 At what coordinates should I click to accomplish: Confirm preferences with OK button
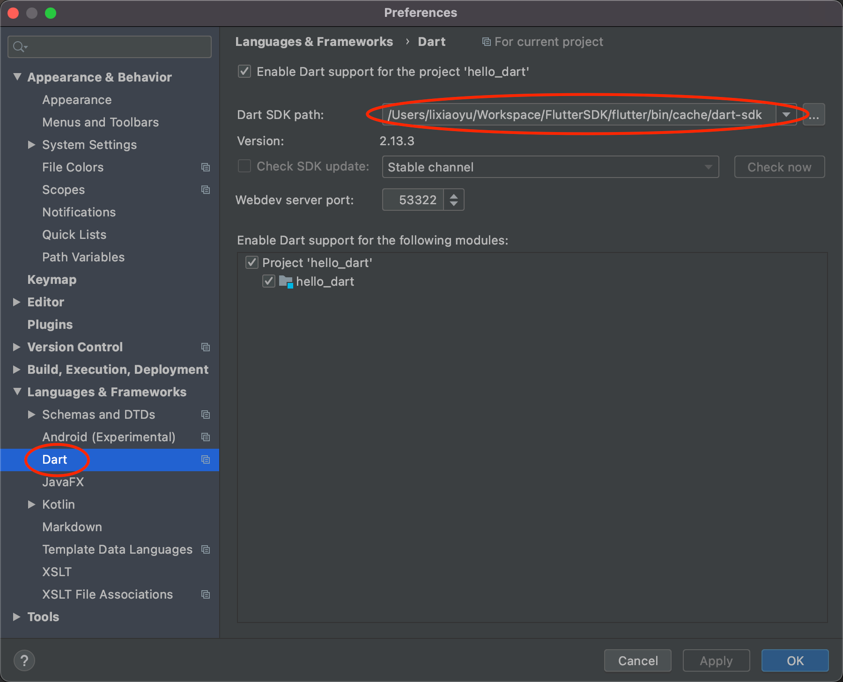795,660
